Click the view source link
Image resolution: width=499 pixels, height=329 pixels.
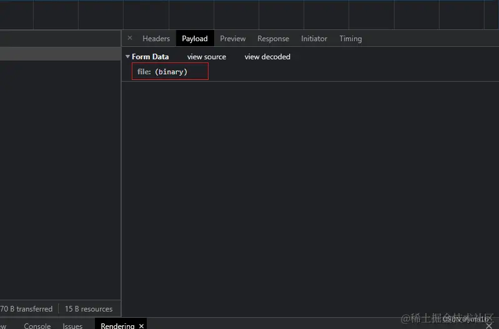tap(207, 57)
